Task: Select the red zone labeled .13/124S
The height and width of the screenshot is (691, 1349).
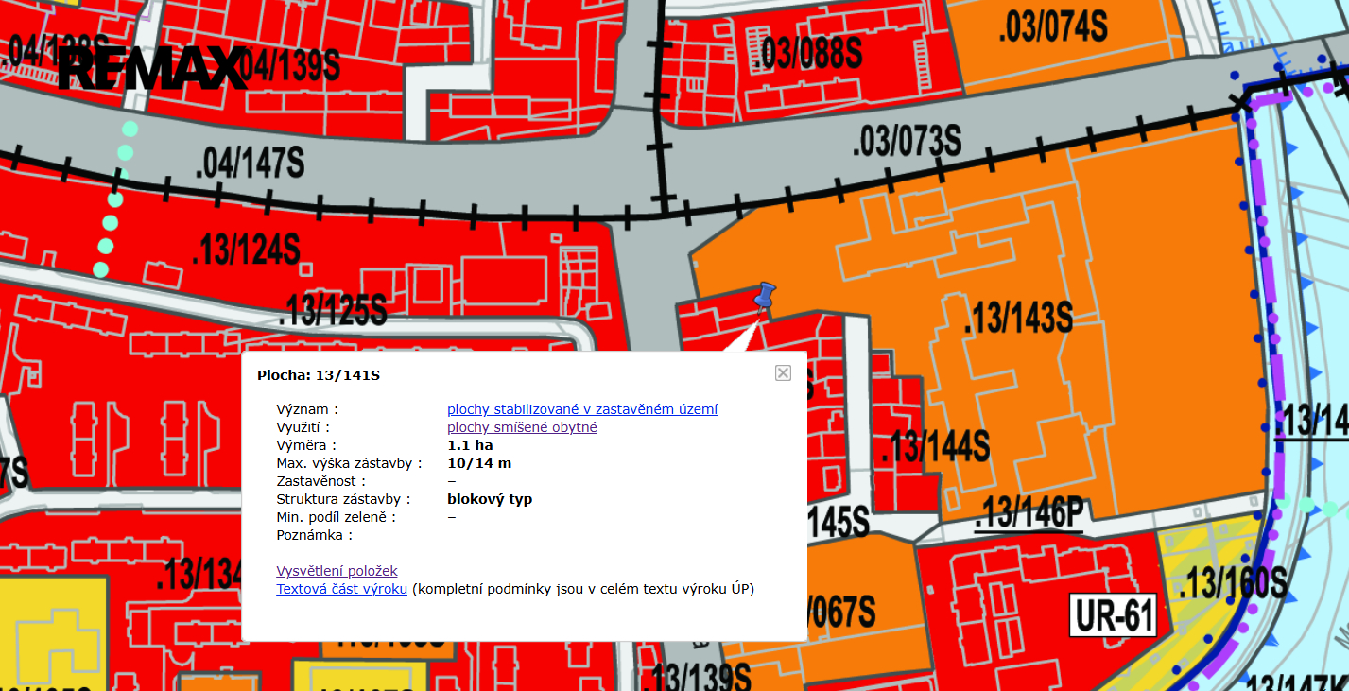Action: (245, 251)
